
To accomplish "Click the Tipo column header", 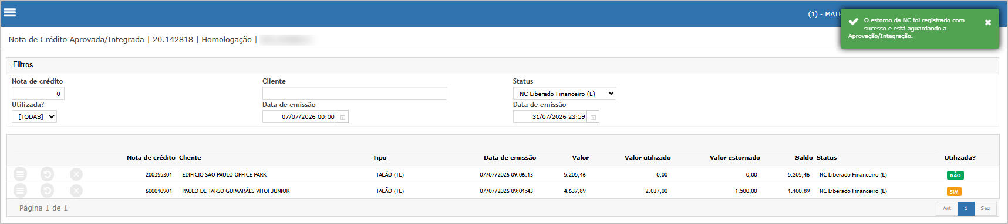I will [380, 158].
